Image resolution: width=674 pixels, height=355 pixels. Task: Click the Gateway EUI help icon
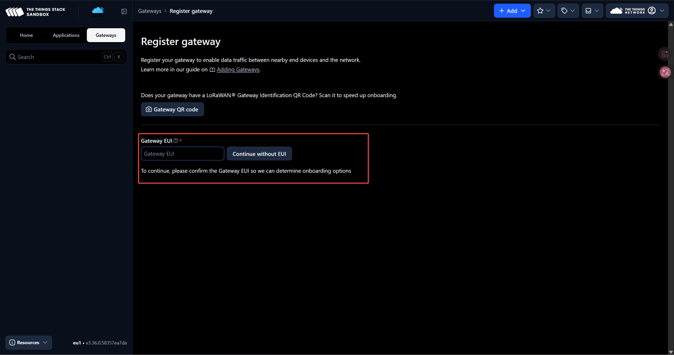[176, 141]
